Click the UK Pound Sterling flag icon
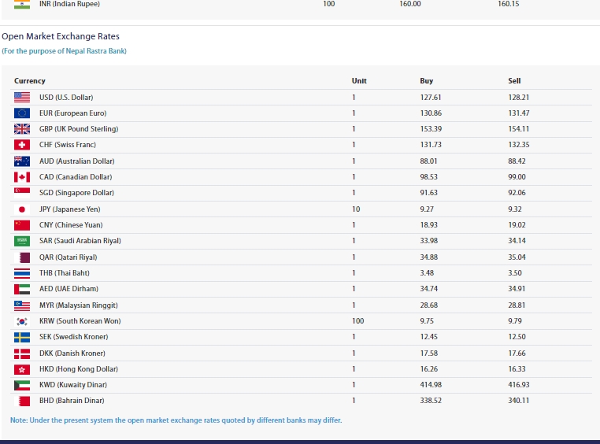Image resolution: width=600 pixels, height=444 pixels. [x=22, y=129]
